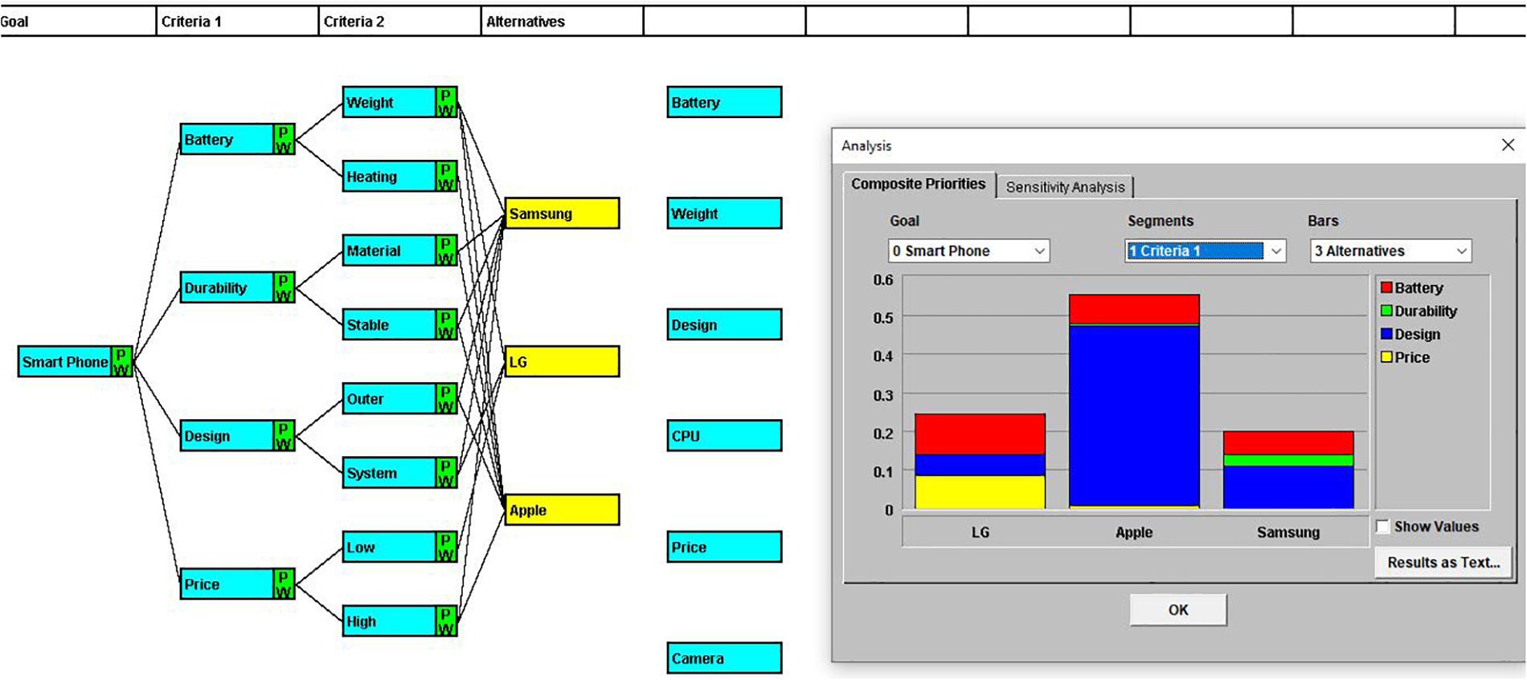The image size is (1527, 680).
Task: Click the green Durability segment of Samsung bar
Action: [1288, 461]
